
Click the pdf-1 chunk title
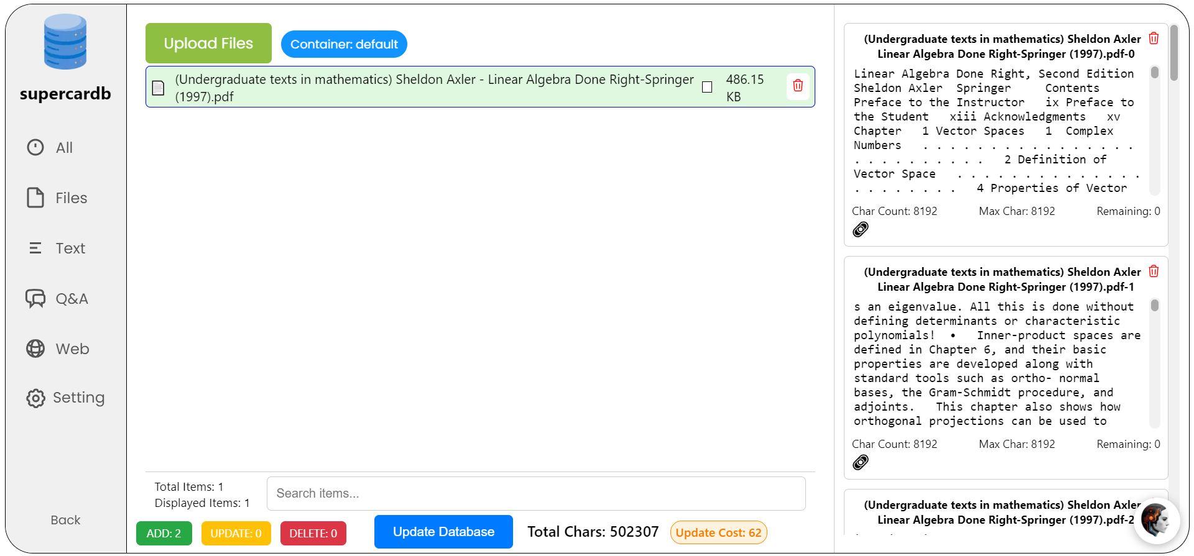coord(1002,280)
